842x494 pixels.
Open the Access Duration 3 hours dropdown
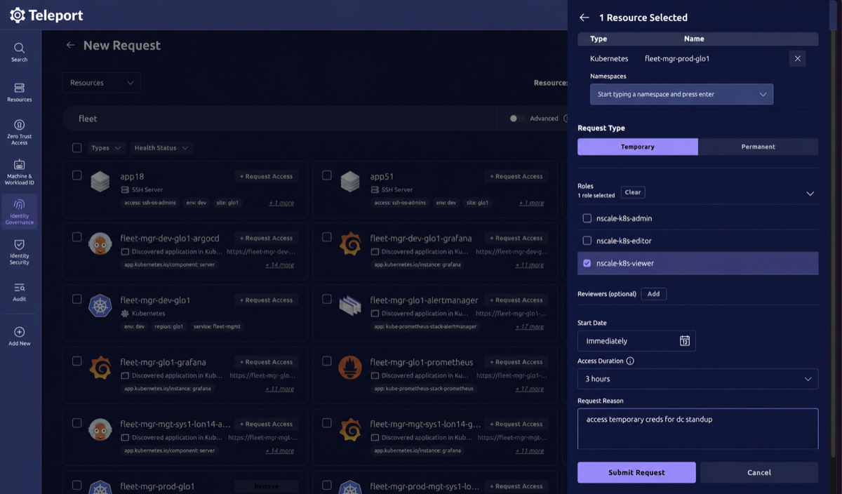[x=697, y=379]
